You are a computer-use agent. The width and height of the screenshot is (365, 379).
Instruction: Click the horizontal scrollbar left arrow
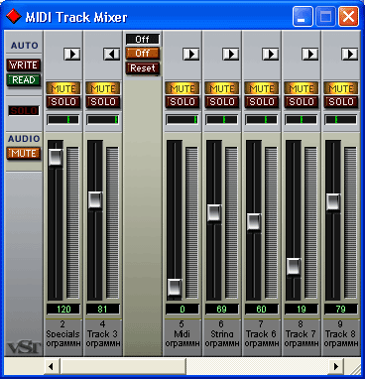[52, 366]
